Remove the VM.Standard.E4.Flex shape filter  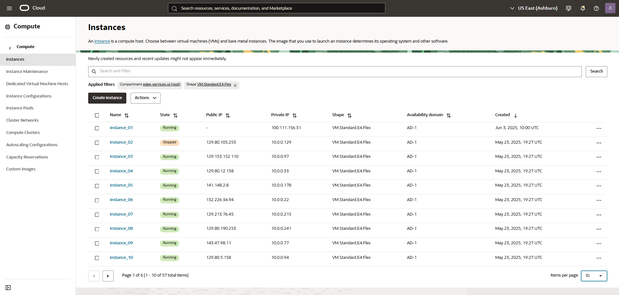(235, 85)
